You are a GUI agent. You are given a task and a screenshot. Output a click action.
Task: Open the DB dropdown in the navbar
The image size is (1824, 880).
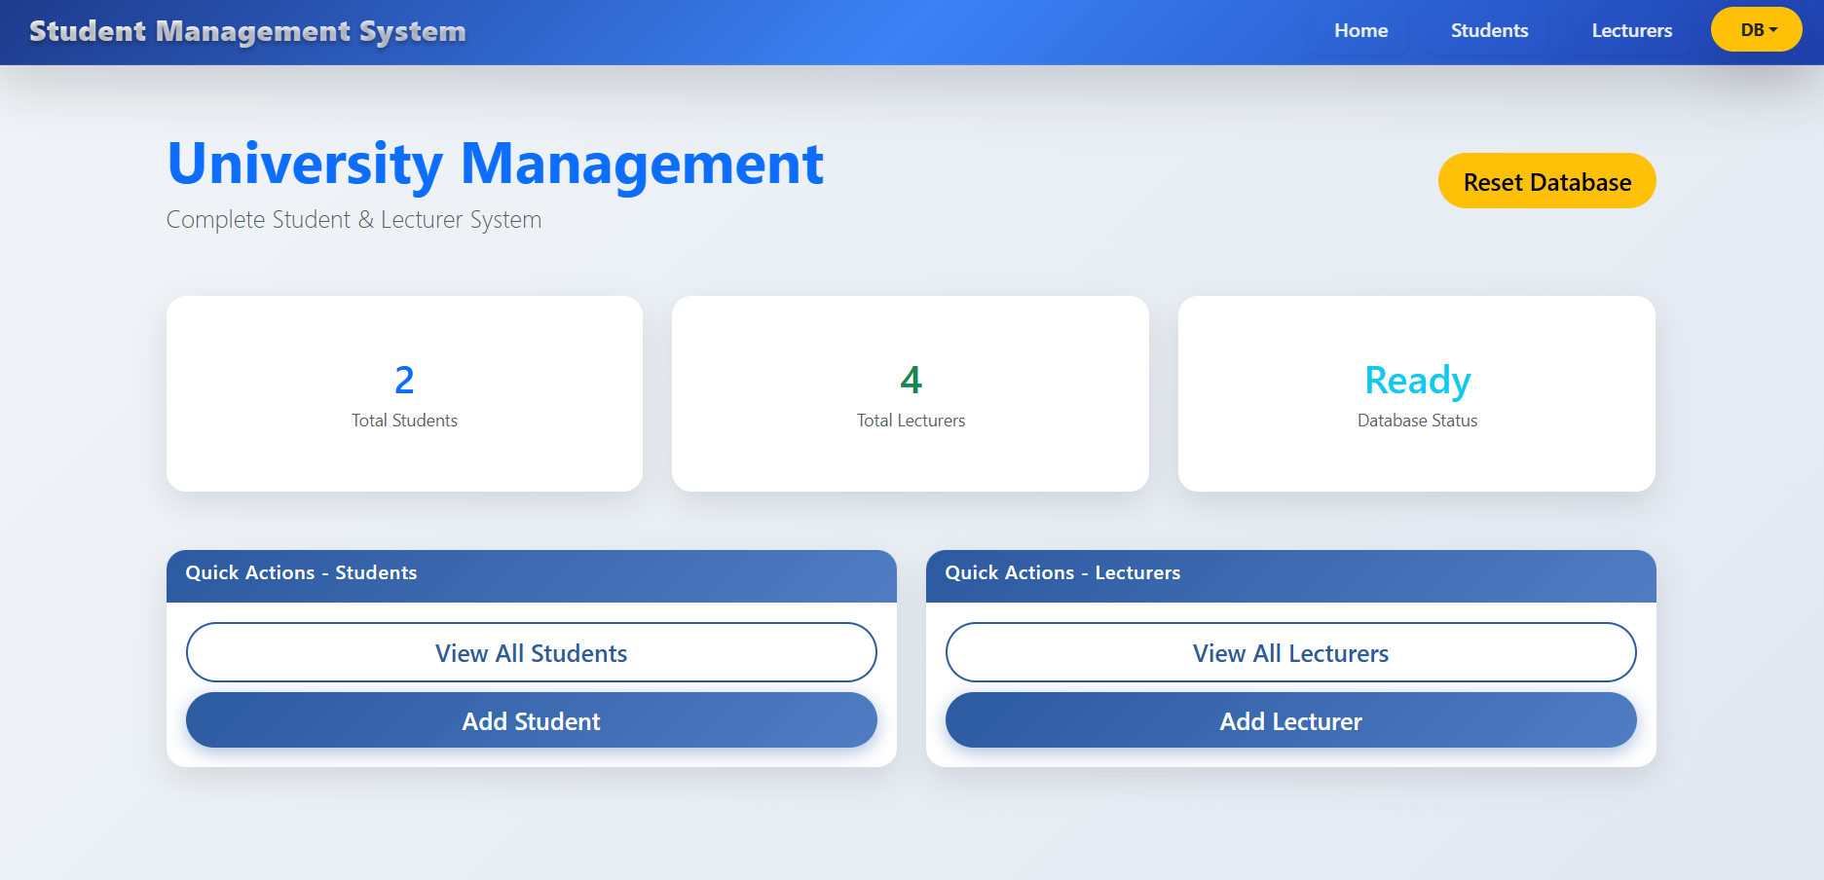click(x=1756, y=29)
